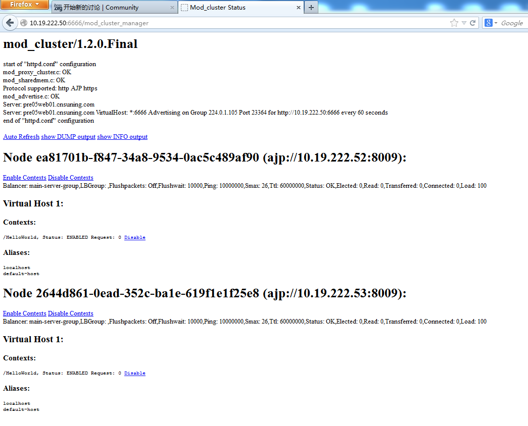Click 'Aliases:' heading under node 10.19.222.52

click(17, 253)
